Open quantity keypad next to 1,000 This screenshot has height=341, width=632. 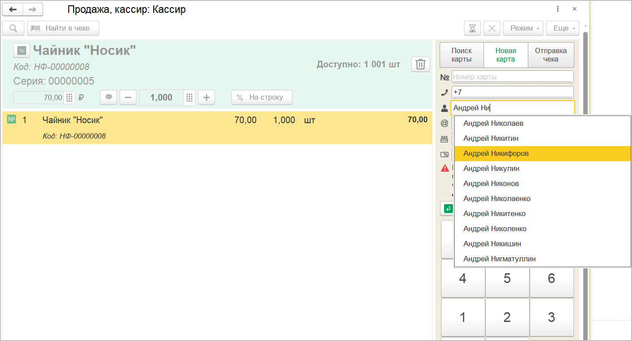190,97
